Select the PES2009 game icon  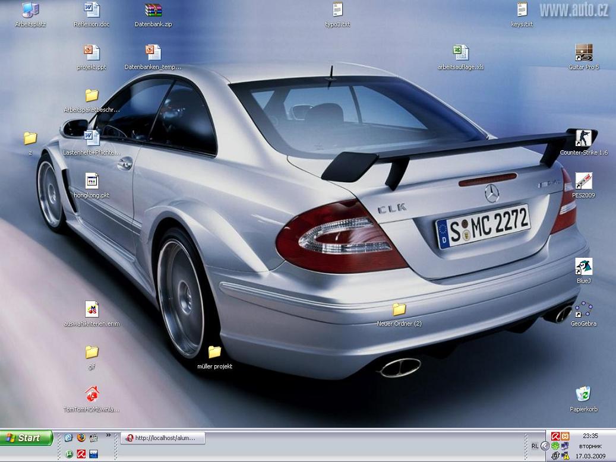(x=583, y=181)
